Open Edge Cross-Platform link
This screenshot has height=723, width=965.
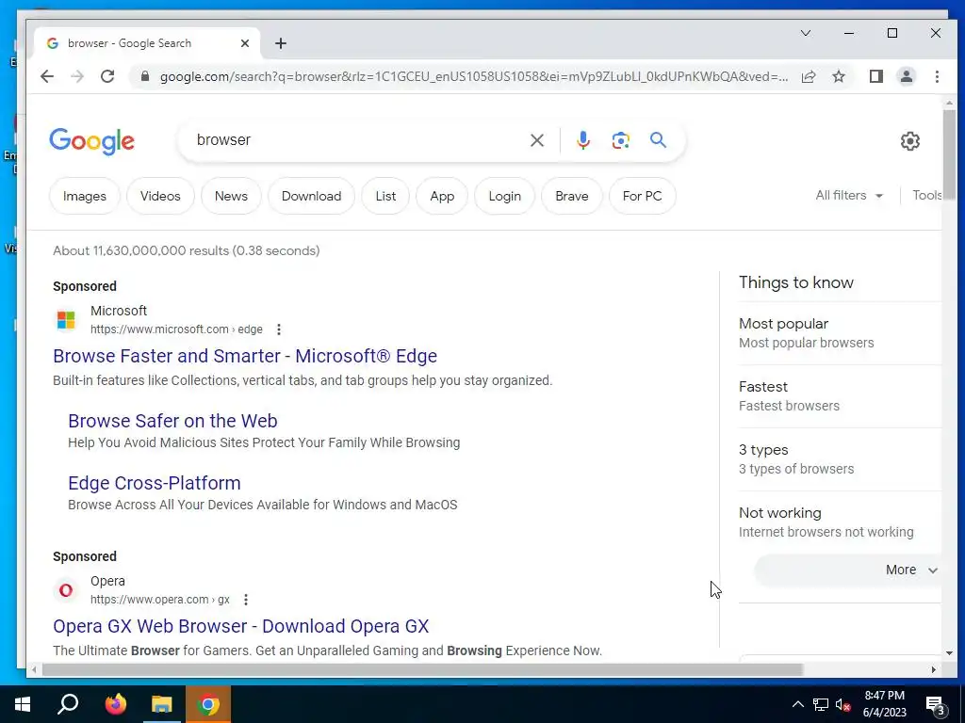pyautogui.click(x=154, y=483)
